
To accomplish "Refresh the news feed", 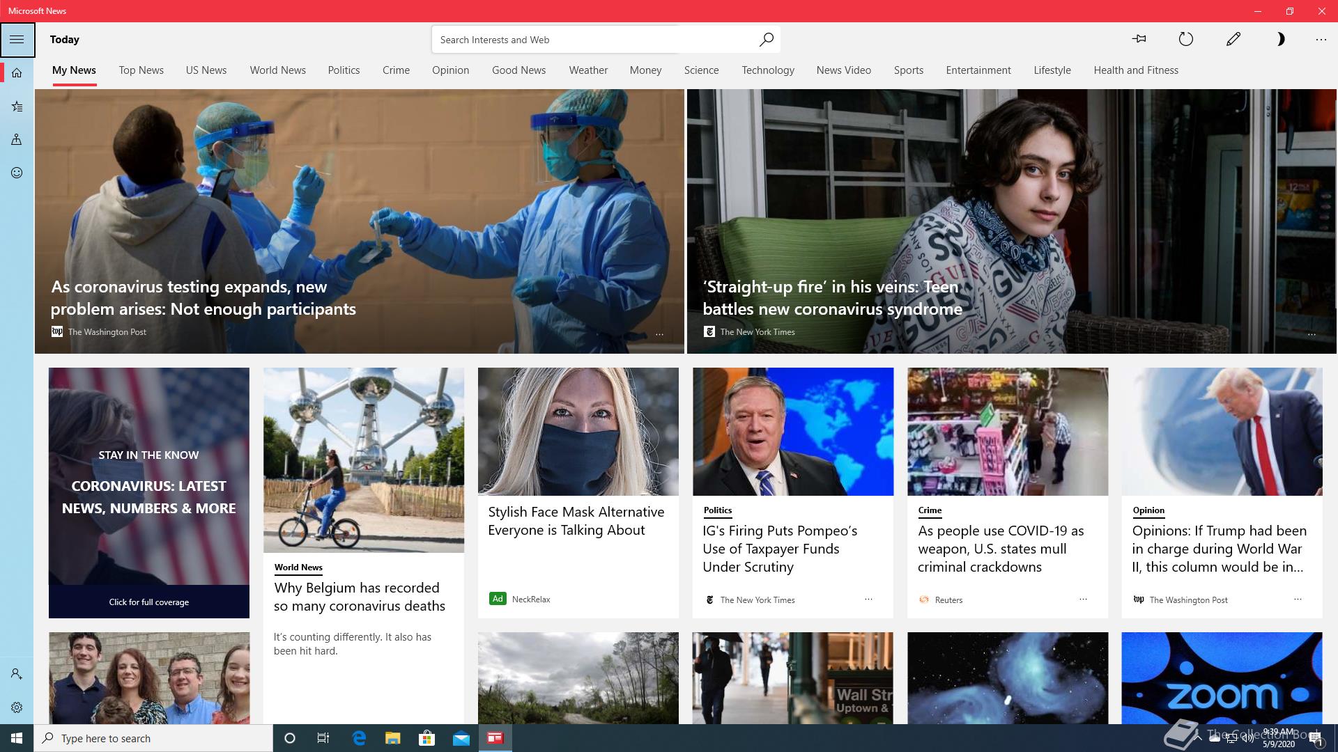I will 1185,39.
